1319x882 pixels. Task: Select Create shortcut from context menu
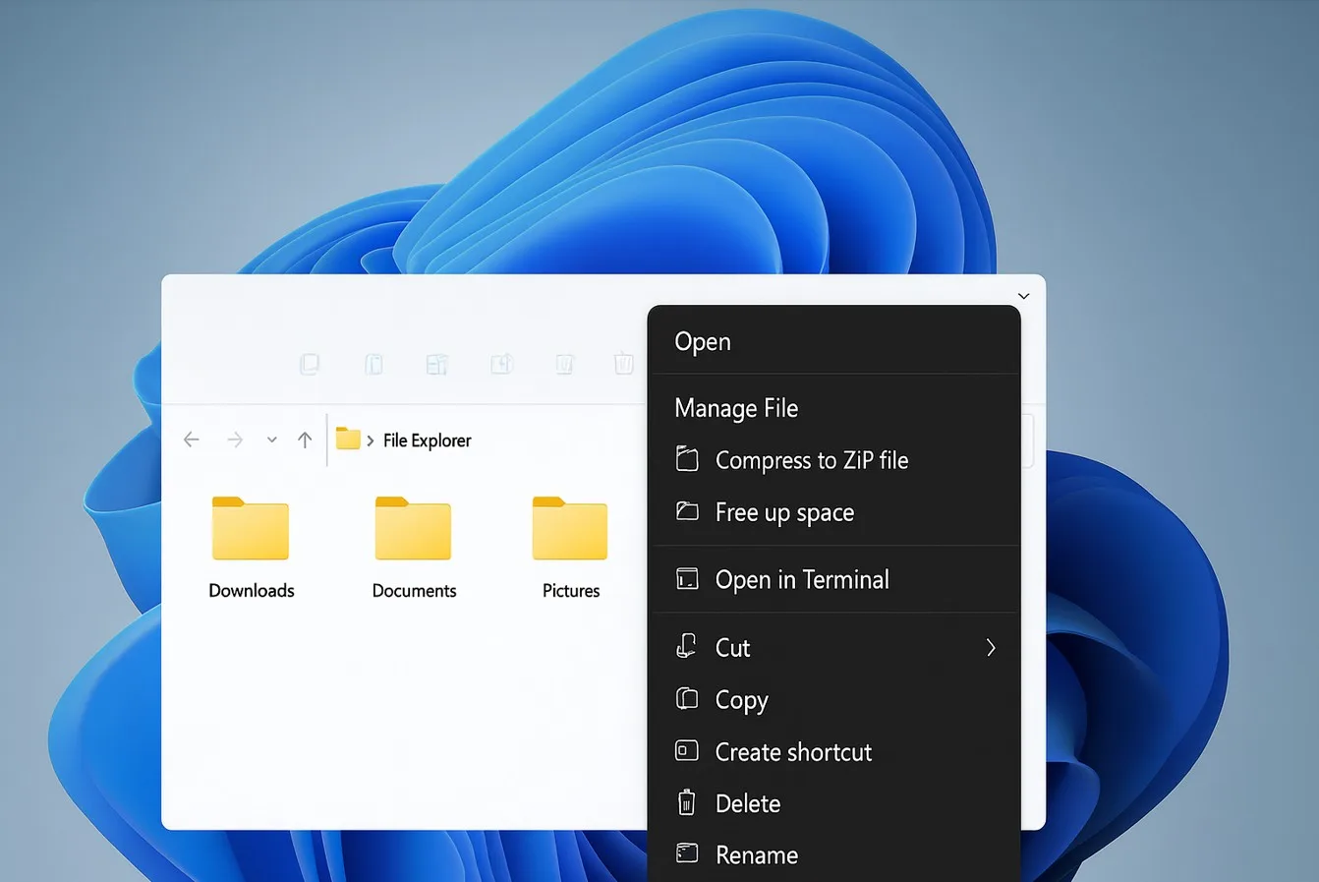click(793, 752)
